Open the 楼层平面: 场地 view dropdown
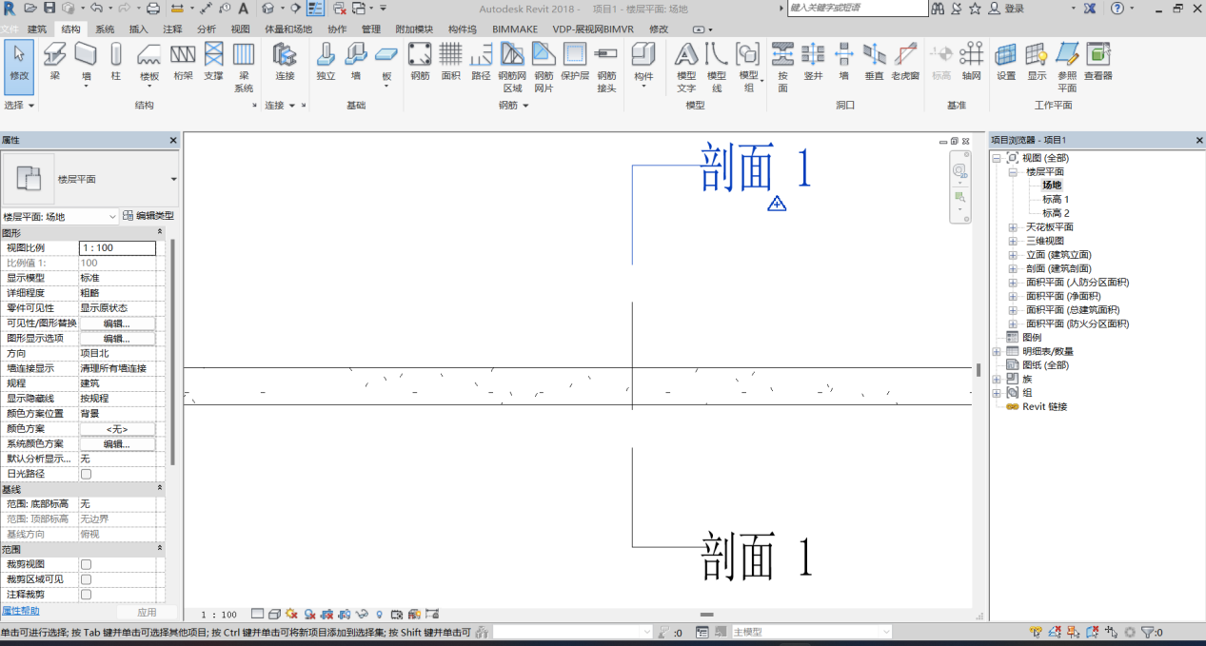Screen dimensions: 1206x646 tap(59, 217)
